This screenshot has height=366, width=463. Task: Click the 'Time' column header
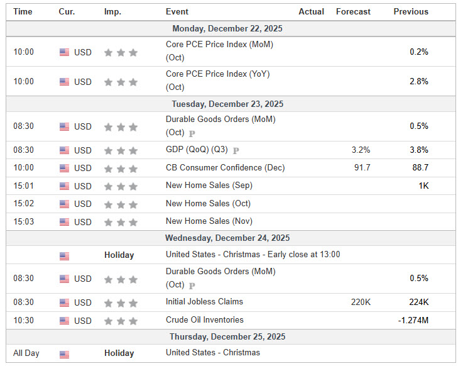23,11
